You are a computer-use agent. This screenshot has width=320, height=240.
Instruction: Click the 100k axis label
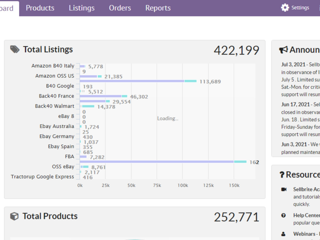[x=183, y=186]
